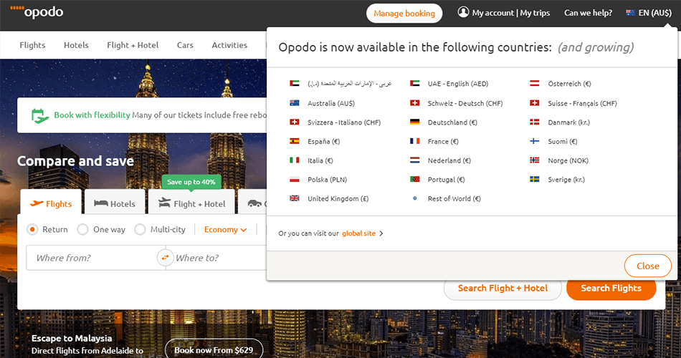The height and width of the screenshot is (358, 681).
Task: Open the Activities navigation item
Action: pos(229,45)
